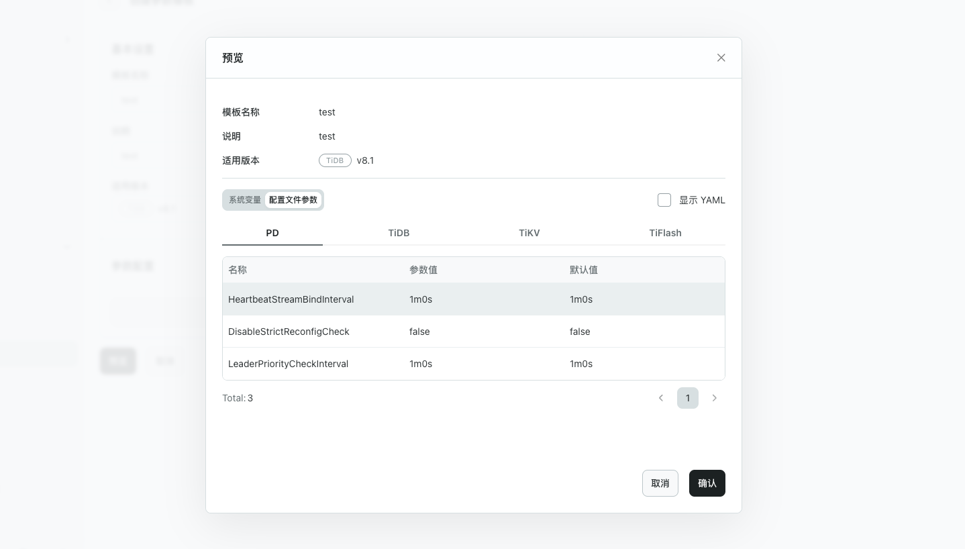The height and width of the screenshot is (549, 965).
Task: Select the DisableStrictReconfigCheck row
Action: pyautogui.click(x=289, y=332)
